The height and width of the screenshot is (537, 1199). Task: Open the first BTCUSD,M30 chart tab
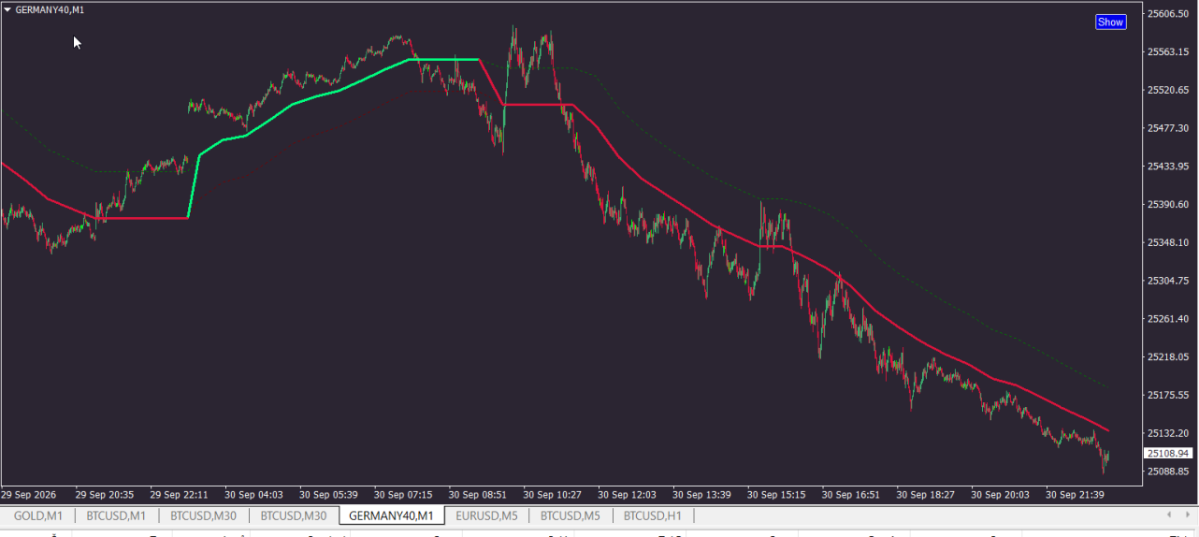click(x=203, y=515)
